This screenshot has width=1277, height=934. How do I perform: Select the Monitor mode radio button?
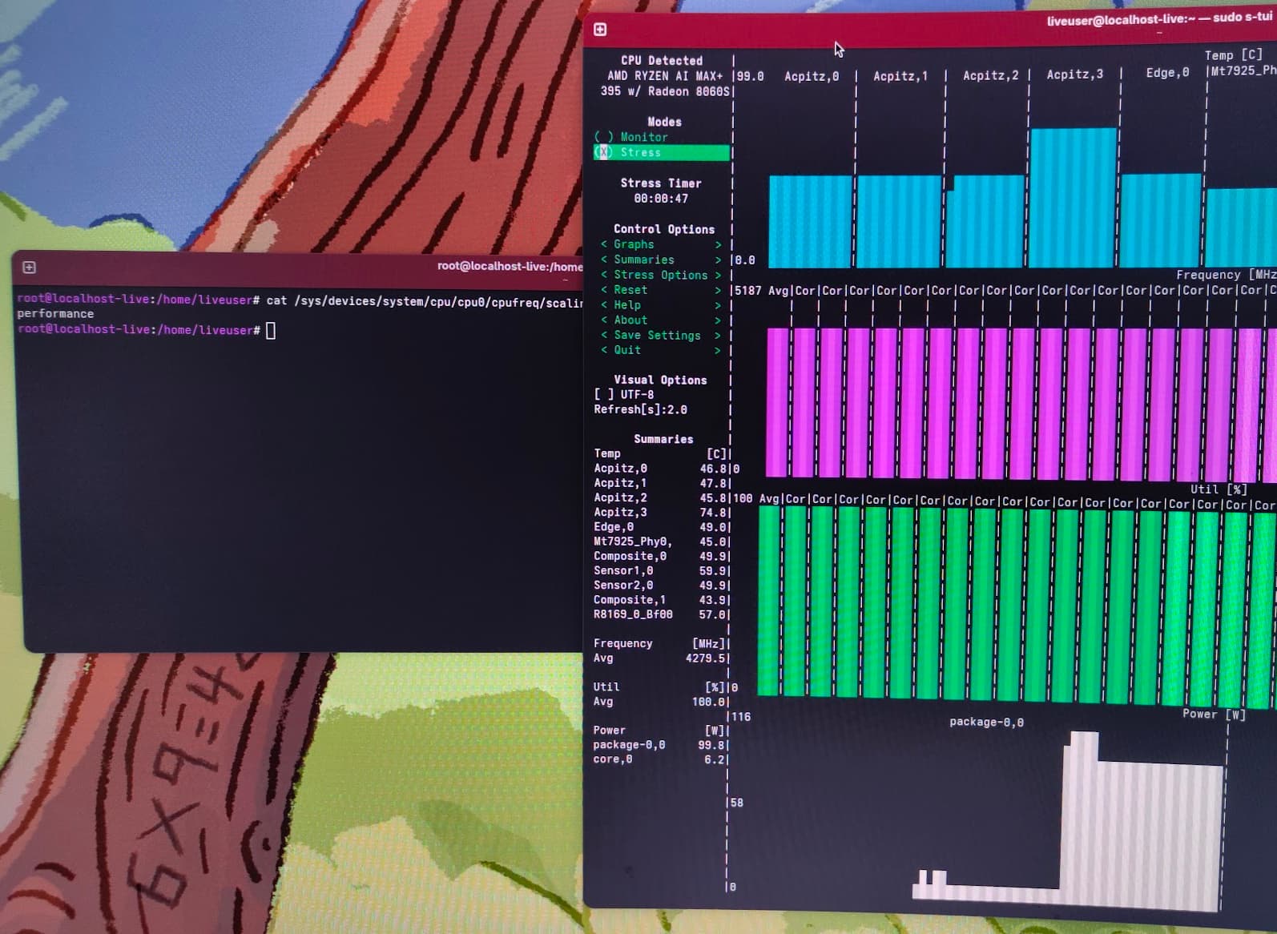point(604,137)
